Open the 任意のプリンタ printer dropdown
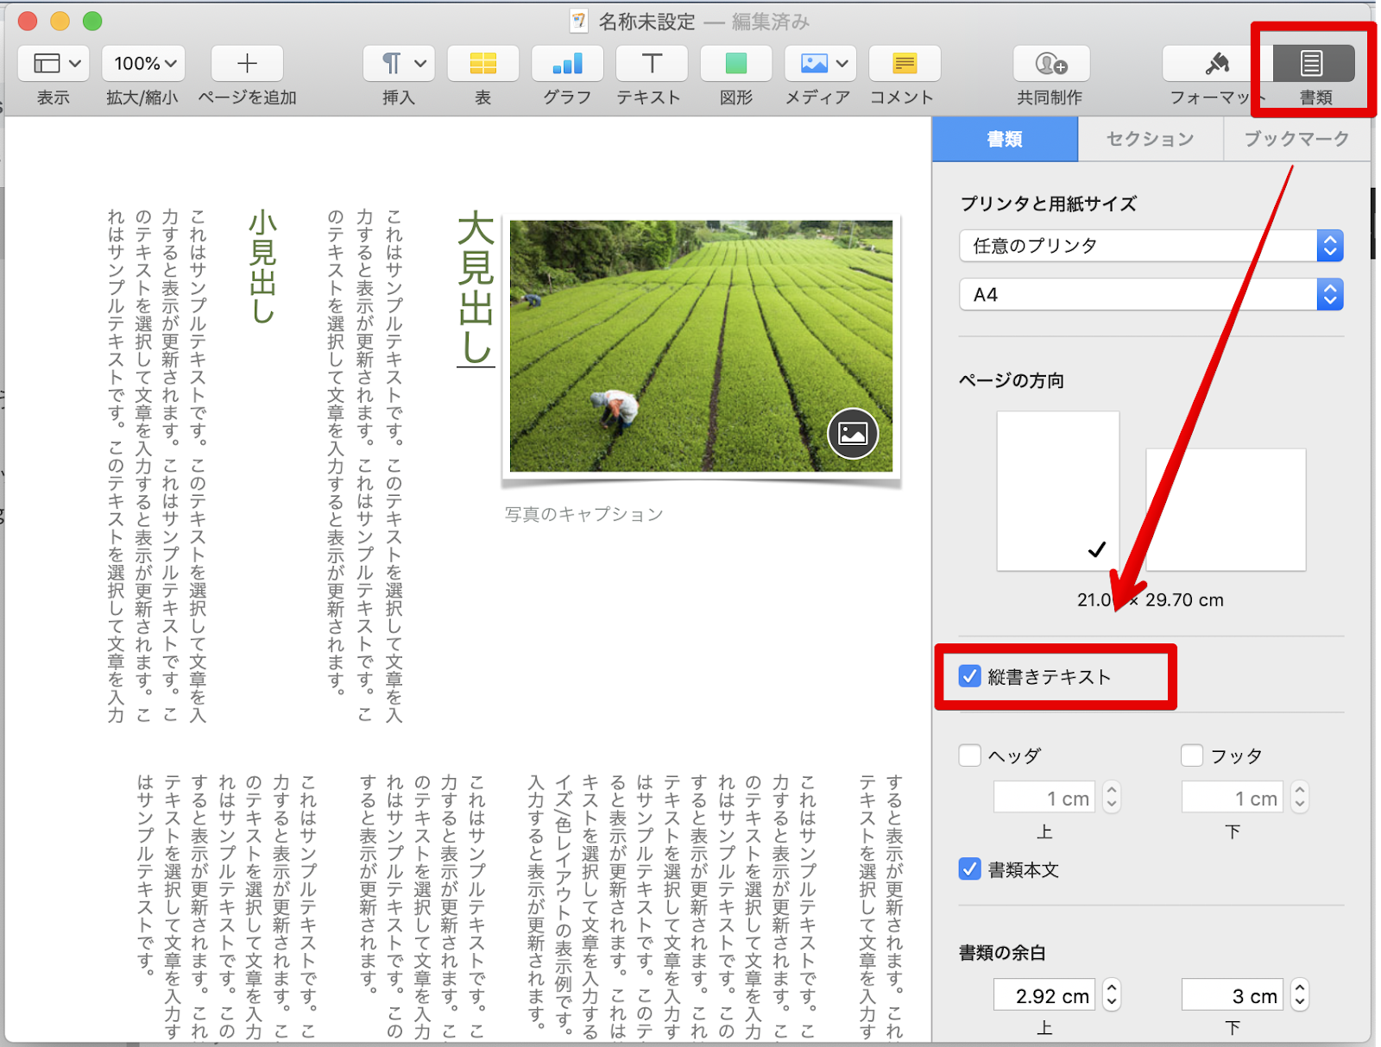1381x1047 pixels. (1151, 246)
